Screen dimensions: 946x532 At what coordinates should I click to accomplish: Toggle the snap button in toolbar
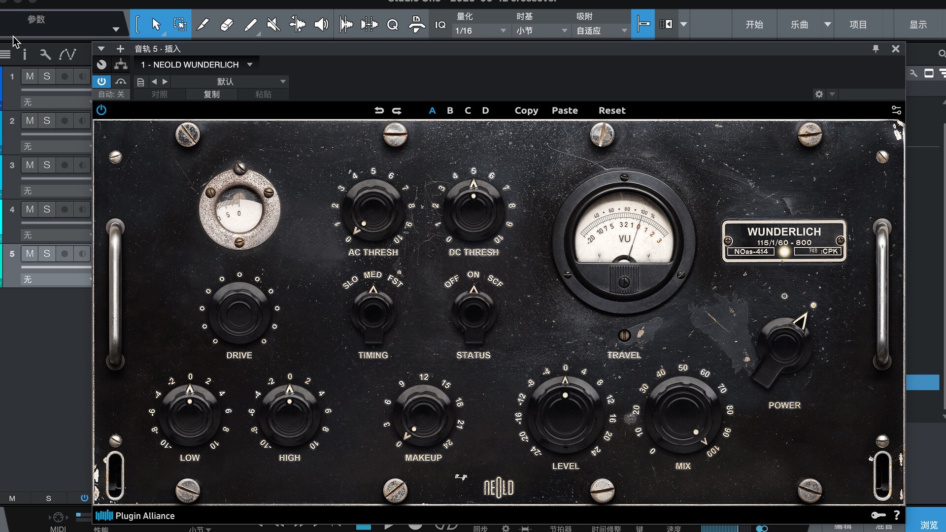(x=642, y=24)
